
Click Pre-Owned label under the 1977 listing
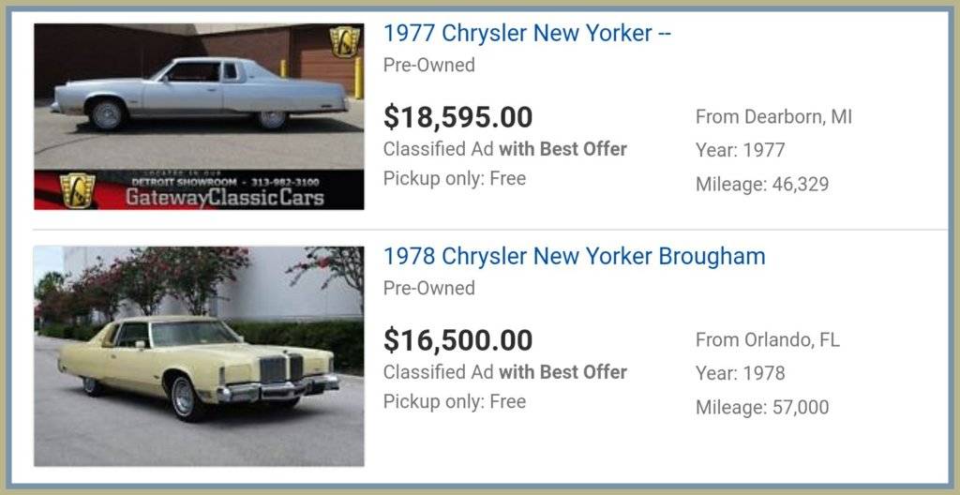pos(428,65)
